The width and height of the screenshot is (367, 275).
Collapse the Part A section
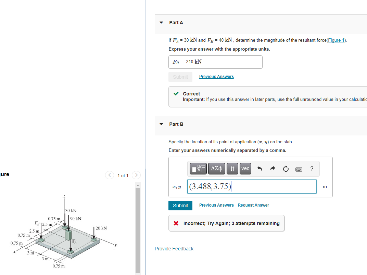pyautogui.click(x=161, y=22)
